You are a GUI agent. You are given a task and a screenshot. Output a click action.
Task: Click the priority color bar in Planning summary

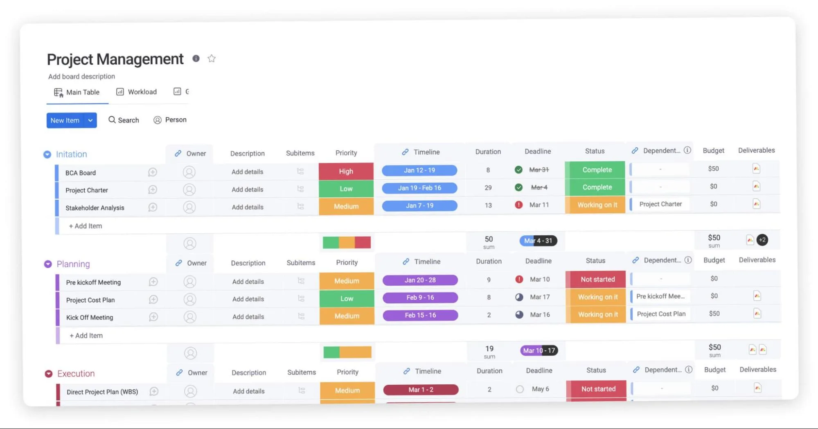[x=347, y=351]
